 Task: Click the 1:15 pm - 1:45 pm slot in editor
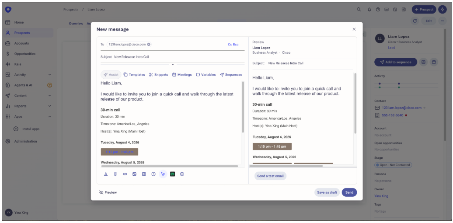coord(120,152)
